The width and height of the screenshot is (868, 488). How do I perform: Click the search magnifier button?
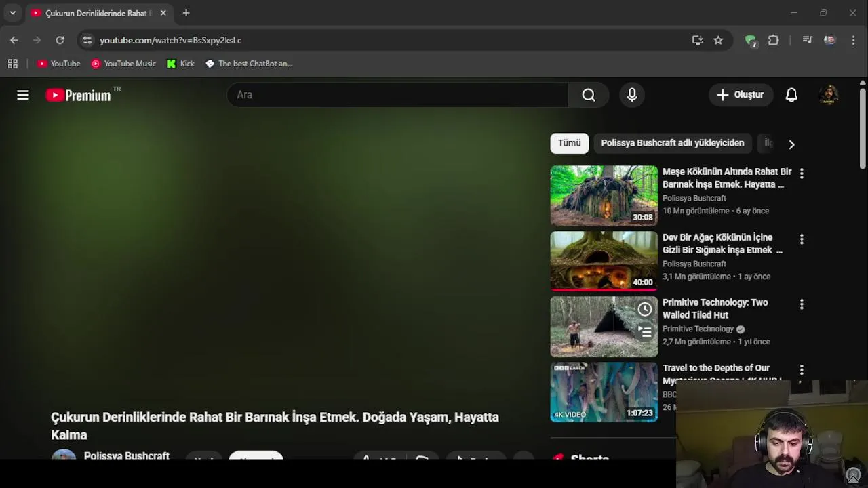tap(589, 95)
